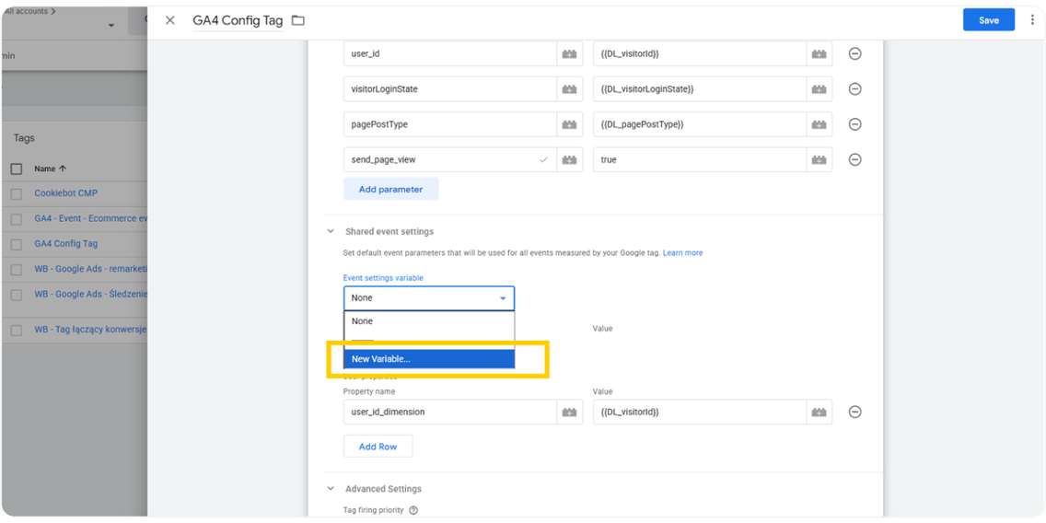The image size is (1046, 523).
Task: Collapse the Shared event settings section
Action: click(x=331, y=232)
